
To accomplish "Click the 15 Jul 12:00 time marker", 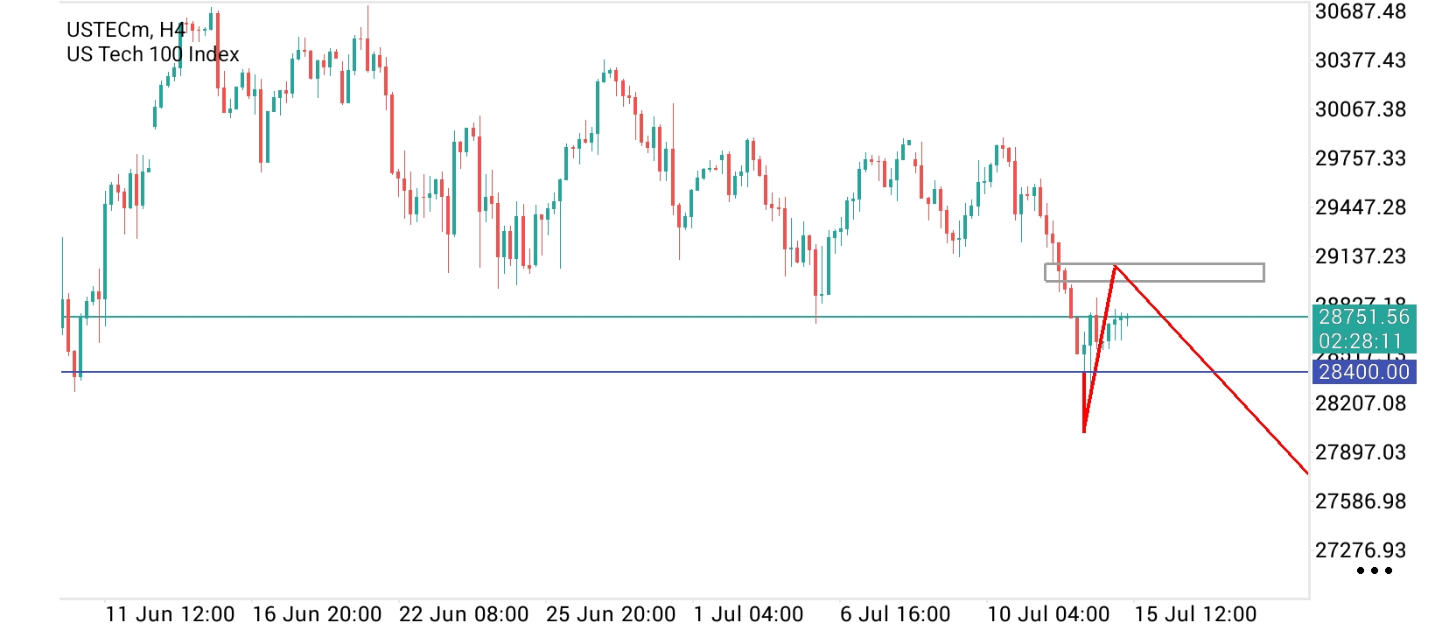I will coord(1195,614).
